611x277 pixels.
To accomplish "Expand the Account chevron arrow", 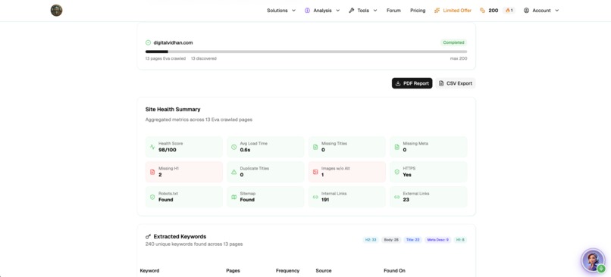I will click(x=557, y=11).
